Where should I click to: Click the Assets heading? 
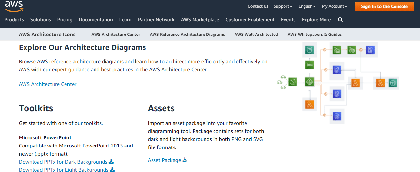[x=161, y=108]
